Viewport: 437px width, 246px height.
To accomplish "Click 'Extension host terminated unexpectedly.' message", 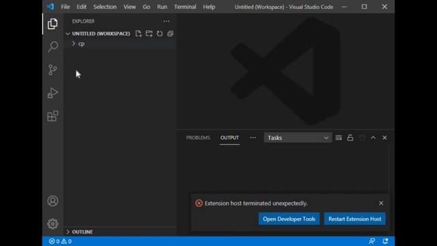I will point(256,204).
